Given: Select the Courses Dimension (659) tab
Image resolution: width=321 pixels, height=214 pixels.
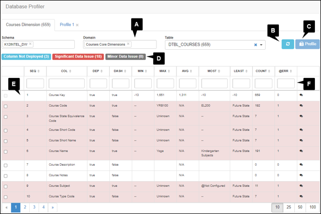Looking at the screenshot, I should 27,25.
